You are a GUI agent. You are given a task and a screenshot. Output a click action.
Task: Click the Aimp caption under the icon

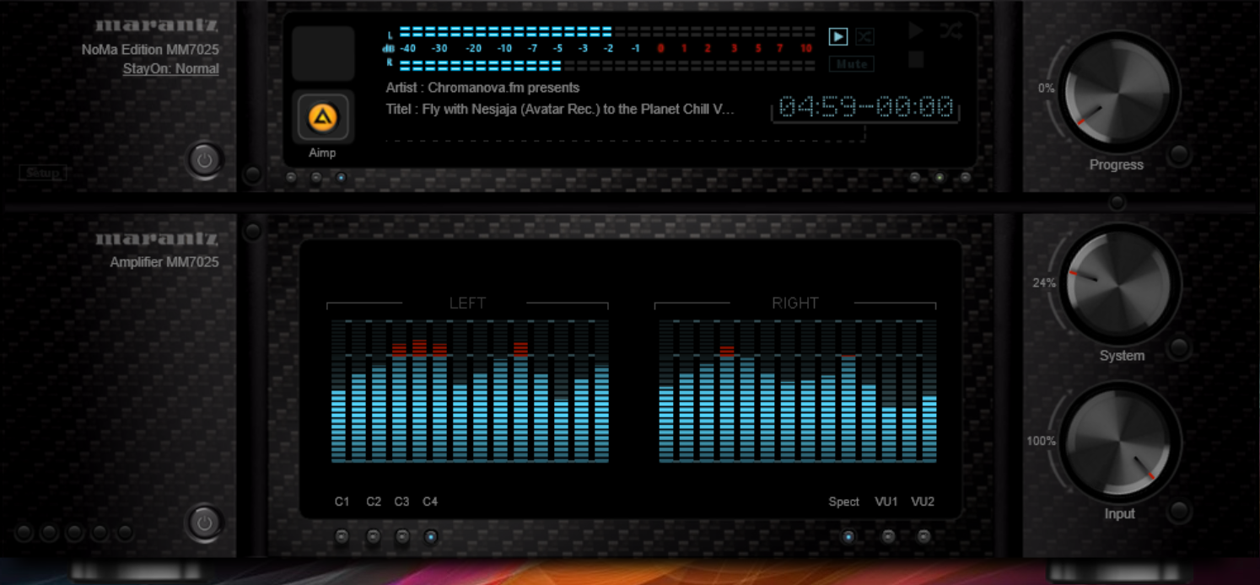point(322,153)
